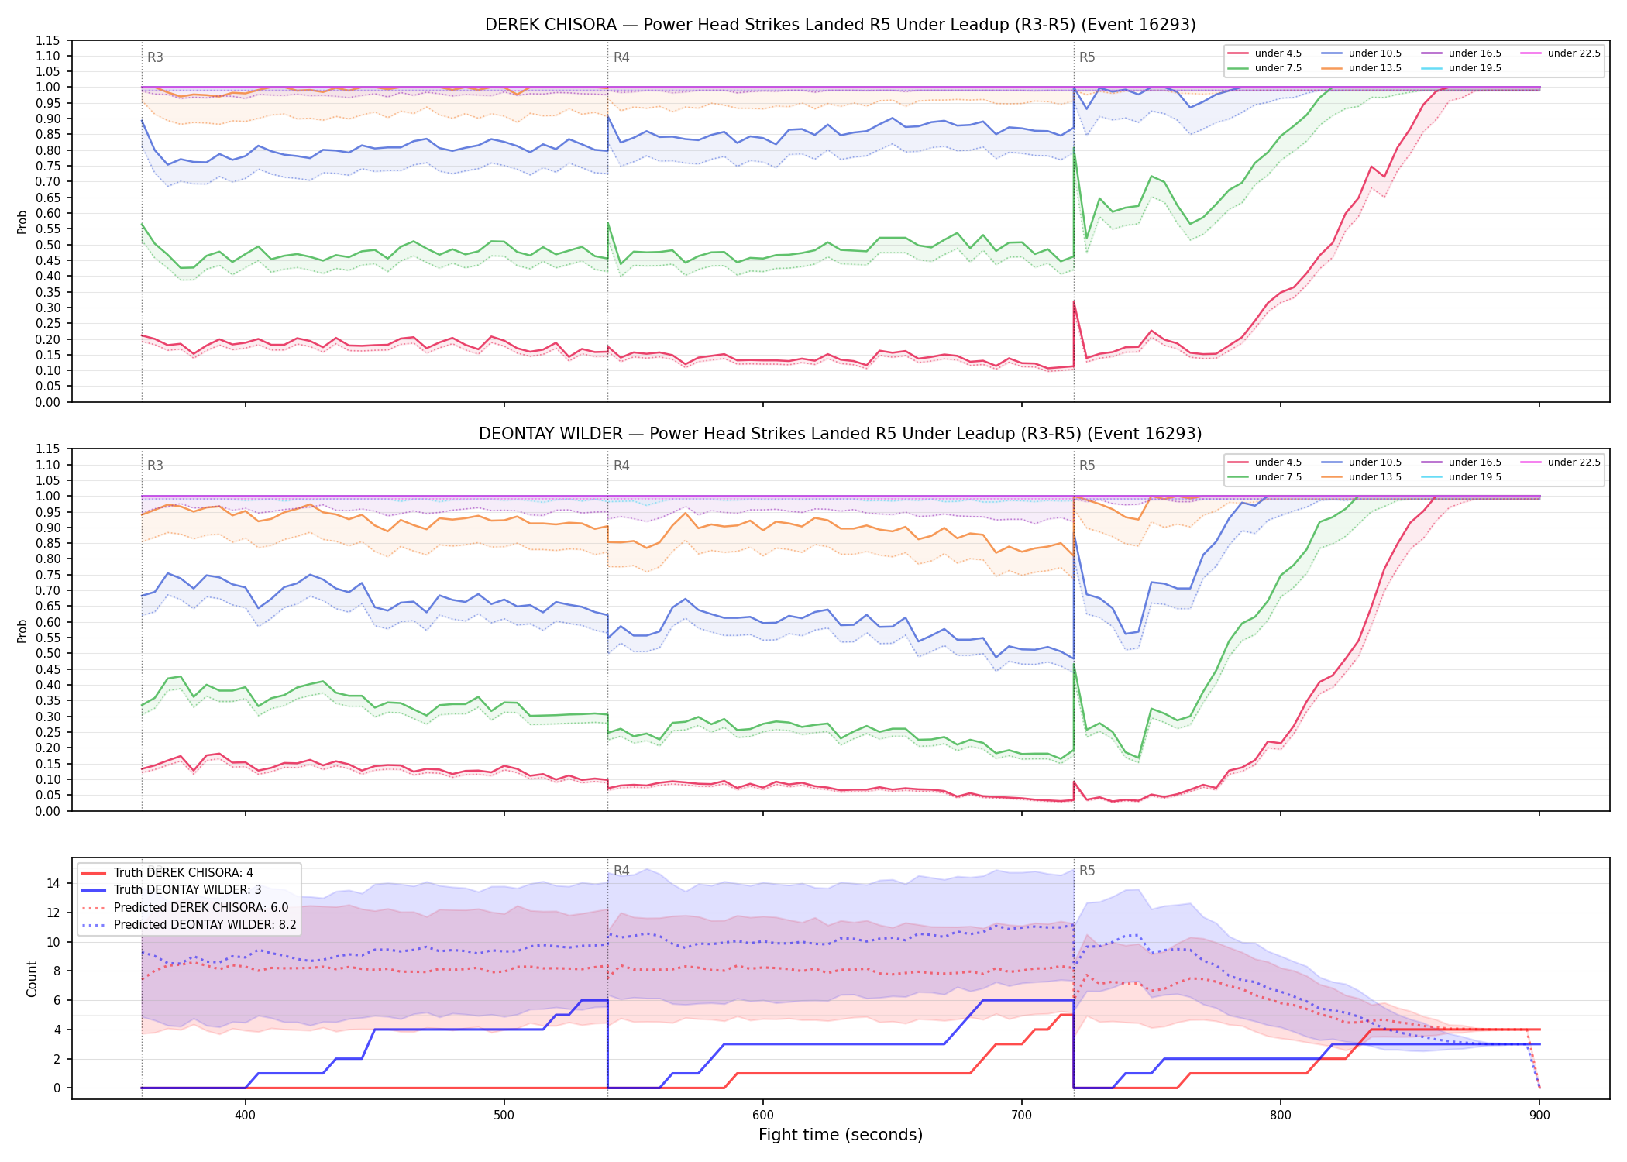Screen dimensions: 1627x1162
Task: Click the 400 tick label on the fight time axis
Action: coord(246,1115)
